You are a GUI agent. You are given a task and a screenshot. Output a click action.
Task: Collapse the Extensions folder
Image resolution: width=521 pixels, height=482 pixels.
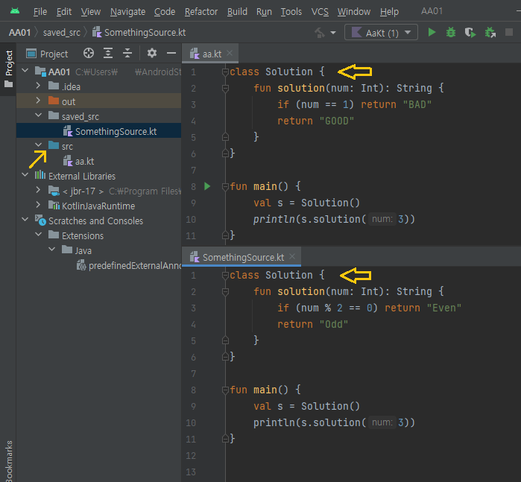pos(39,234)
